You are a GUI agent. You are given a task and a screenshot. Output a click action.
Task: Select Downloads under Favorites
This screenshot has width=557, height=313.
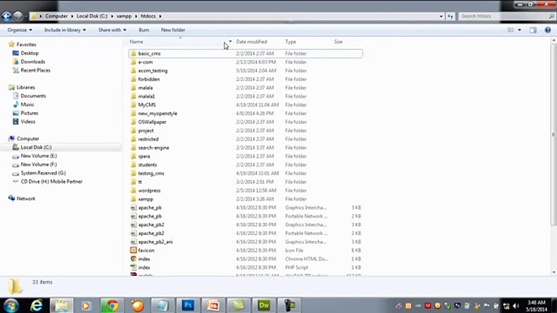[x=33, y=62]
